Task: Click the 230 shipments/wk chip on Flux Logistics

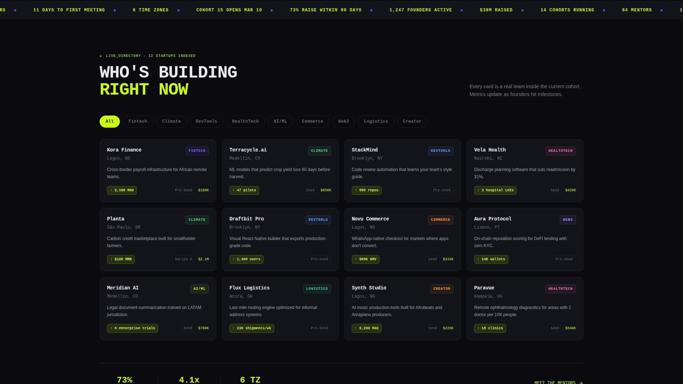Action: point(252,328)
